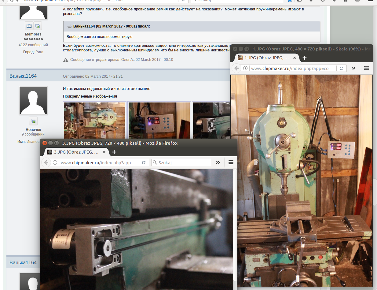Close the 1.JPG tab
The height and width of the screenshot is (290, 377).
click(295, 58)
